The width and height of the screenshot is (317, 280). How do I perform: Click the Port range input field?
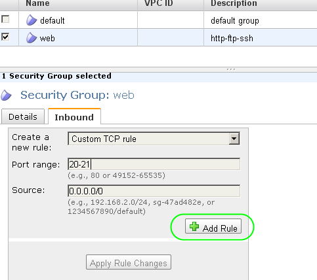pos(154,164)
